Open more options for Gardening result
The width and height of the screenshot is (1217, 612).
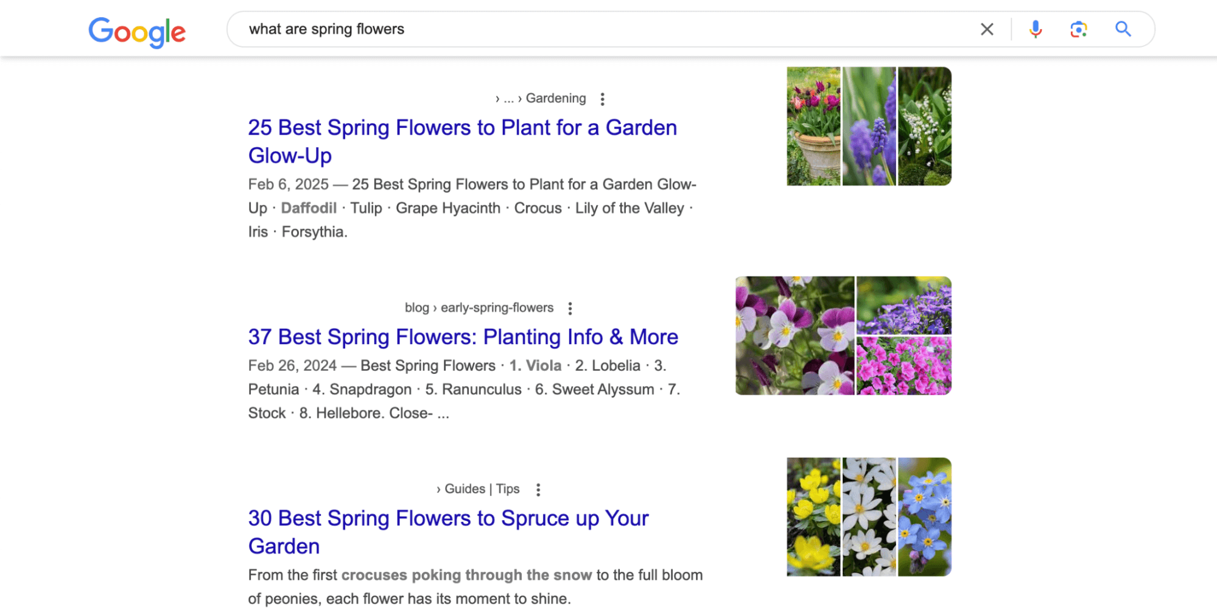(602, 99)
